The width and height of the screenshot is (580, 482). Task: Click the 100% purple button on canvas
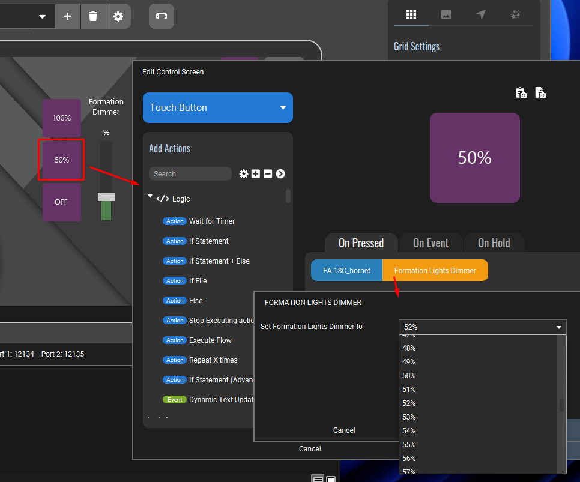(62, 118)
